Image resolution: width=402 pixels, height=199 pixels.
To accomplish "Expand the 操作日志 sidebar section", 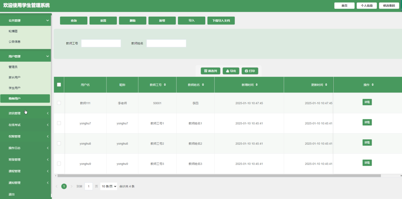I will pos(25,148).
